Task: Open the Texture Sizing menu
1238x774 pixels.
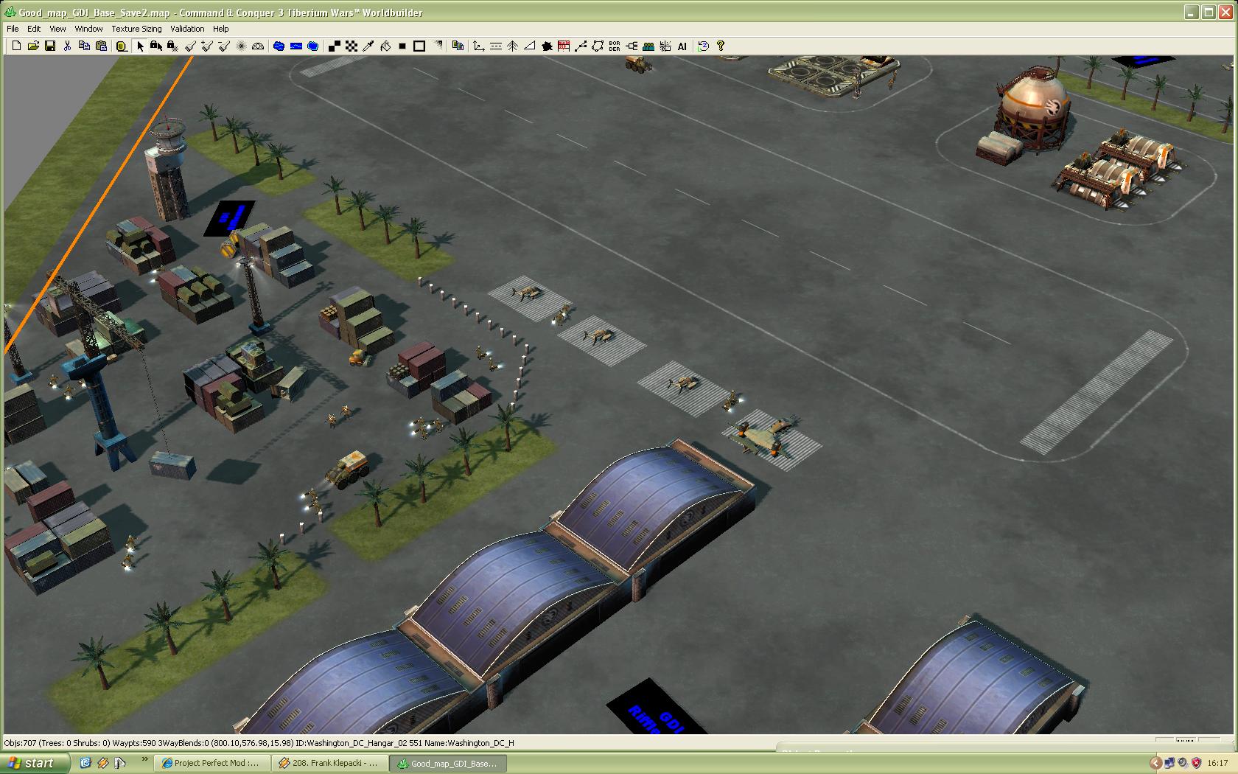Action: click(x=136, y=29)
